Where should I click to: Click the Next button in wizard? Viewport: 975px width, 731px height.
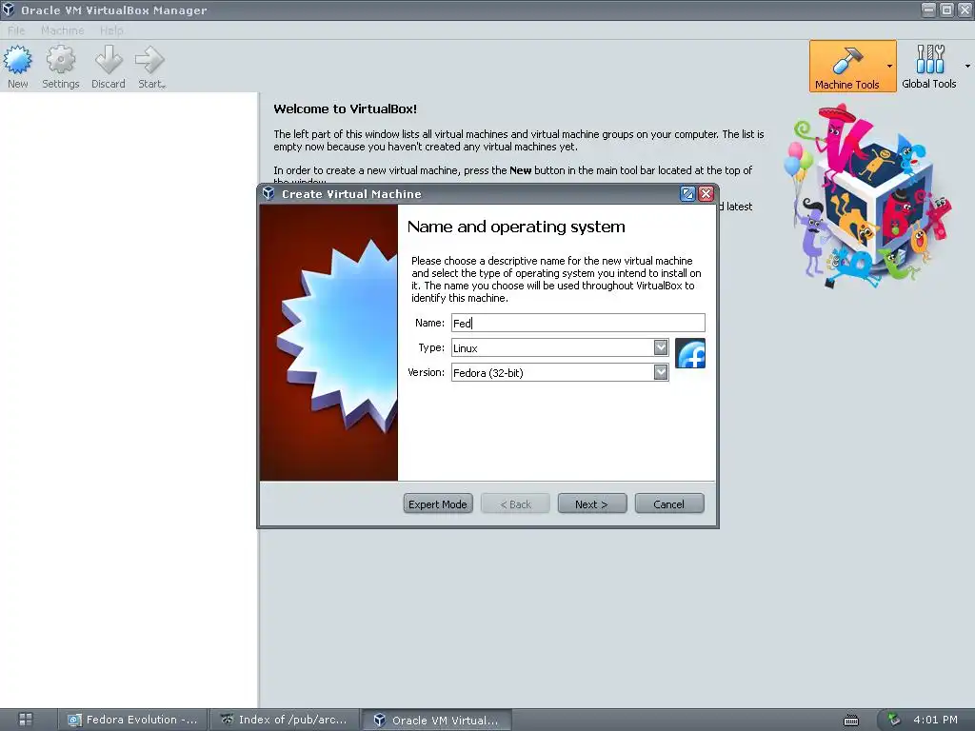(x=592, y=504)
